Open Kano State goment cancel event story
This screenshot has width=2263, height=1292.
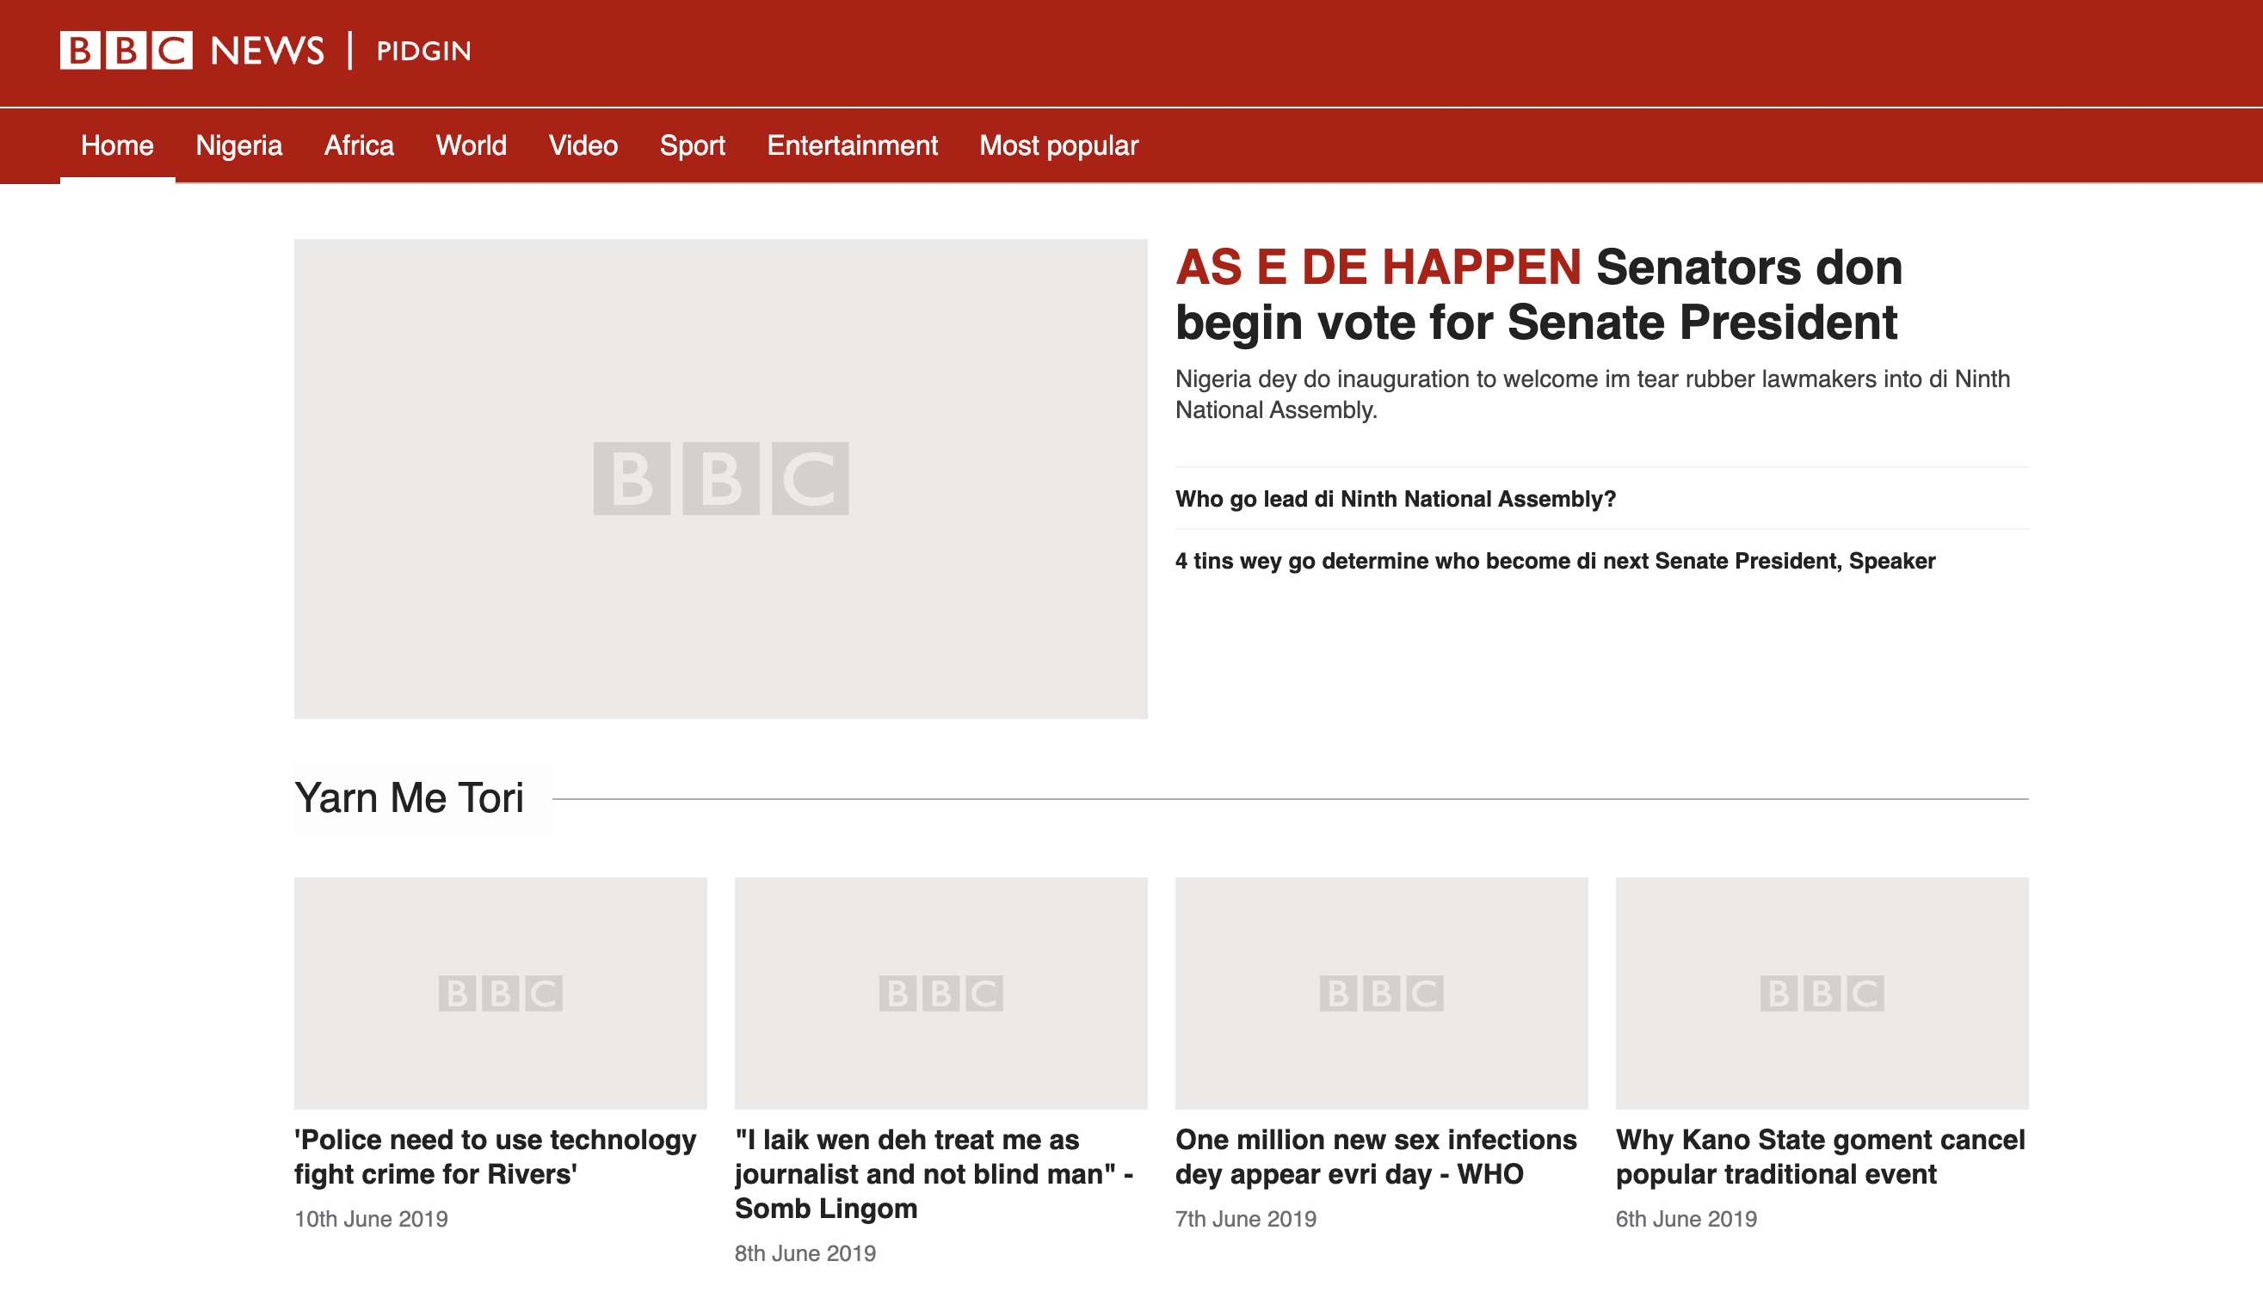[x=1819, y=1156]
